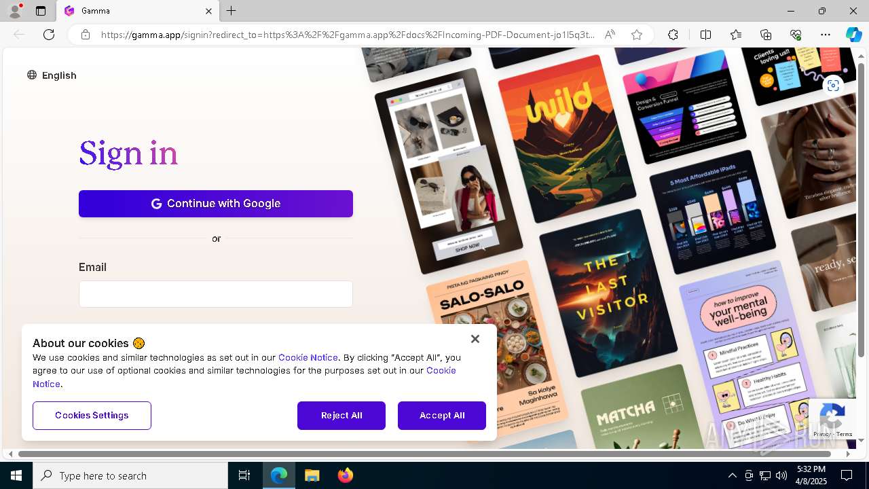Click the taskbar search box
Screen dimensions: 869x489
[x=130, y=475]
